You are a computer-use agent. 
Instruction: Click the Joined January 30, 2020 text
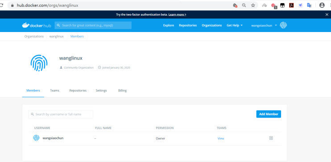coord(116,68)
